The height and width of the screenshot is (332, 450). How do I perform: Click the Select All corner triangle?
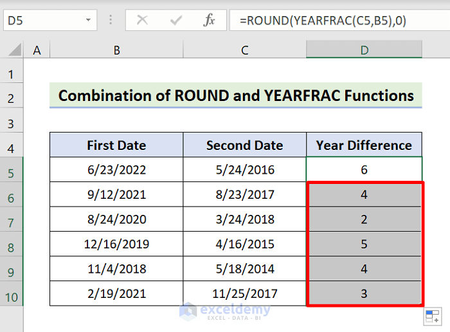tap(15, 50)
